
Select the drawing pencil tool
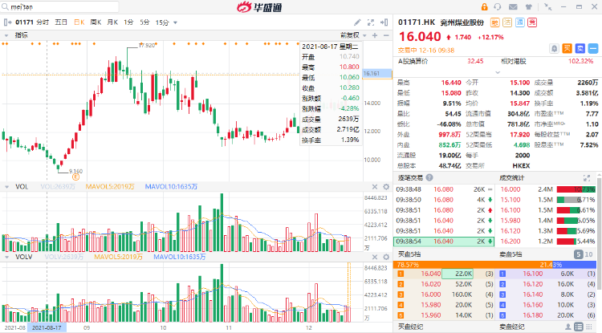357,22
